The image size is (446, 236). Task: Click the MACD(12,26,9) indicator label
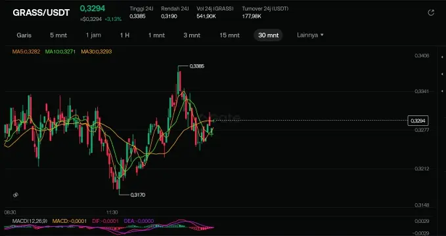pos(30,221)
